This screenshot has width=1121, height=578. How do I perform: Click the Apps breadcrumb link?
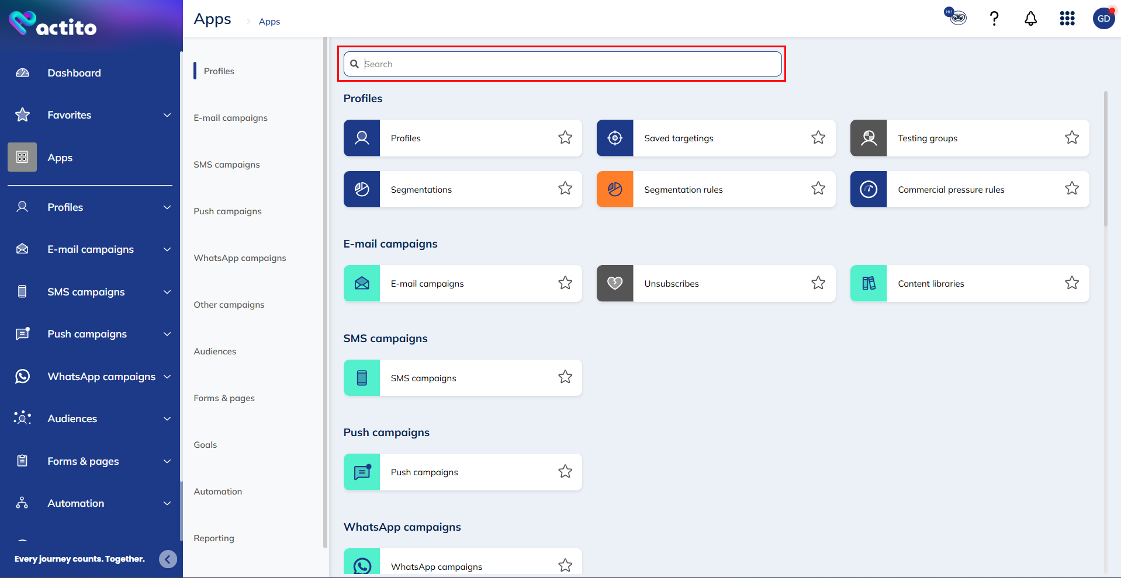coord(269,22)
